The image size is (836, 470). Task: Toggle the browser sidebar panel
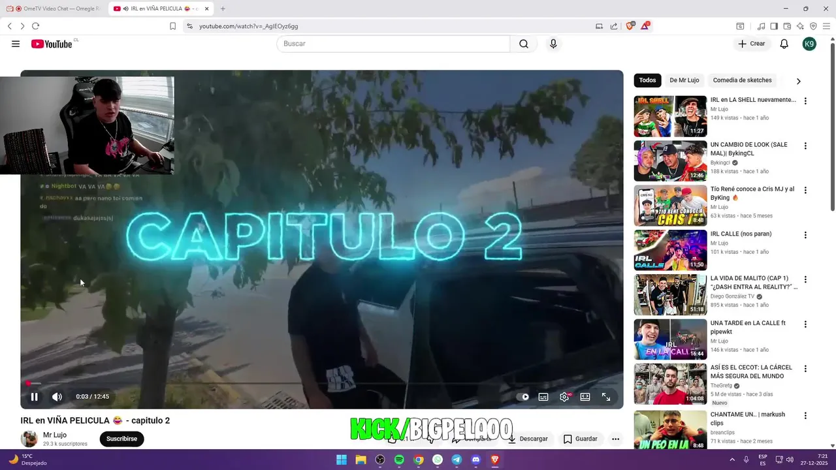coord(774,26)
